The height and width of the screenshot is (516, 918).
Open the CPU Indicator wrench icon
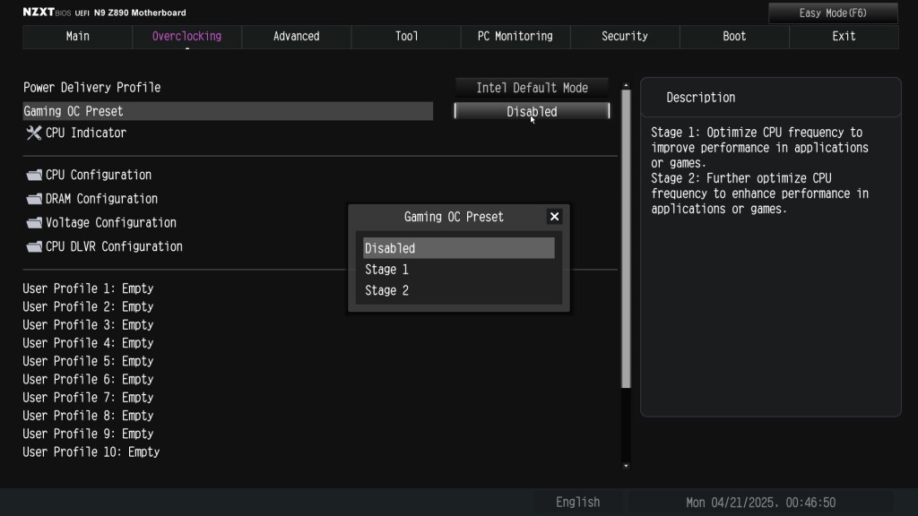click(34, 133)
